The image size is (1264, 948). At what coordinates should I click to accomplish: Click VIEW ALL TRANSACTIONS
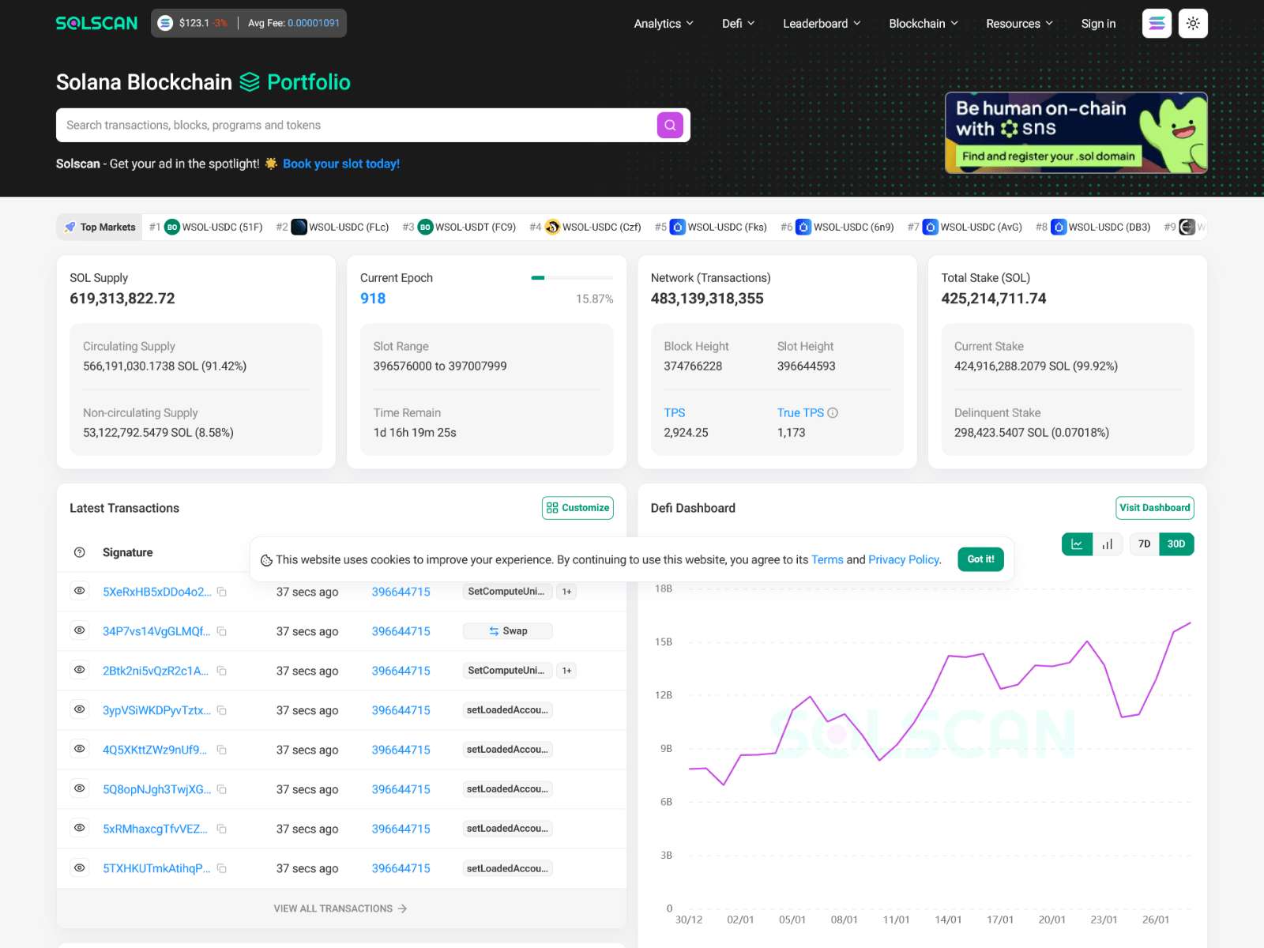tap(340, 908)
